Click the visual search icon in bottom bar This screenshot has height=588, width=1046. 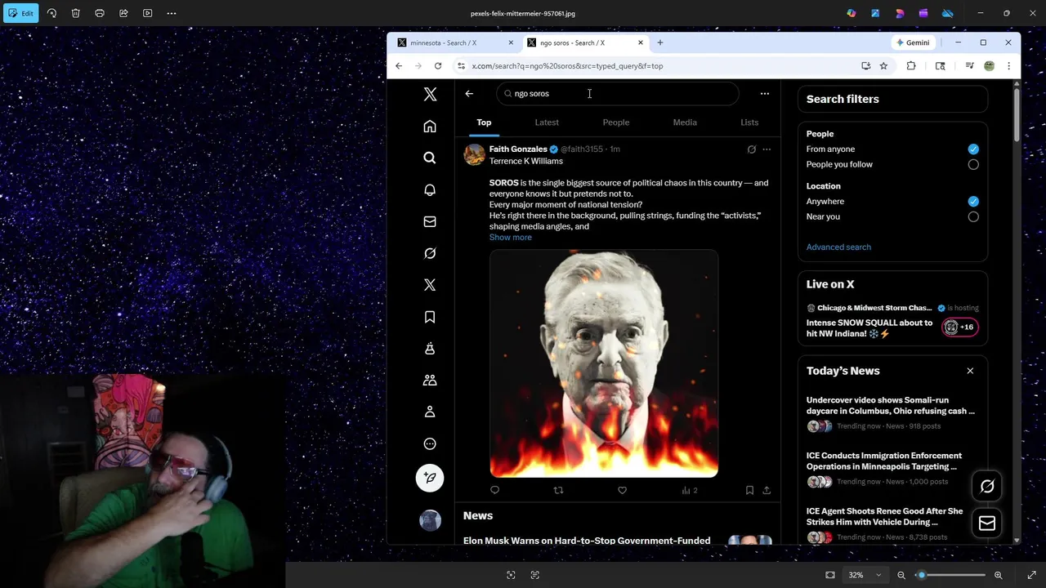pyautogui.click(x=511, y=575)
